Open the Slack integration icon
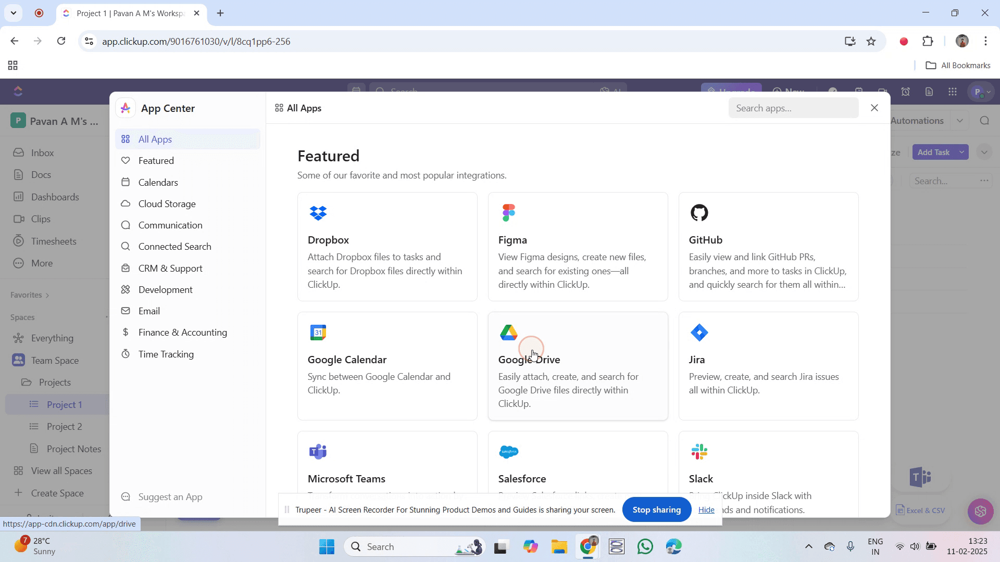The height and width of the screenshot is (562, 1000). tap(699, 452)
